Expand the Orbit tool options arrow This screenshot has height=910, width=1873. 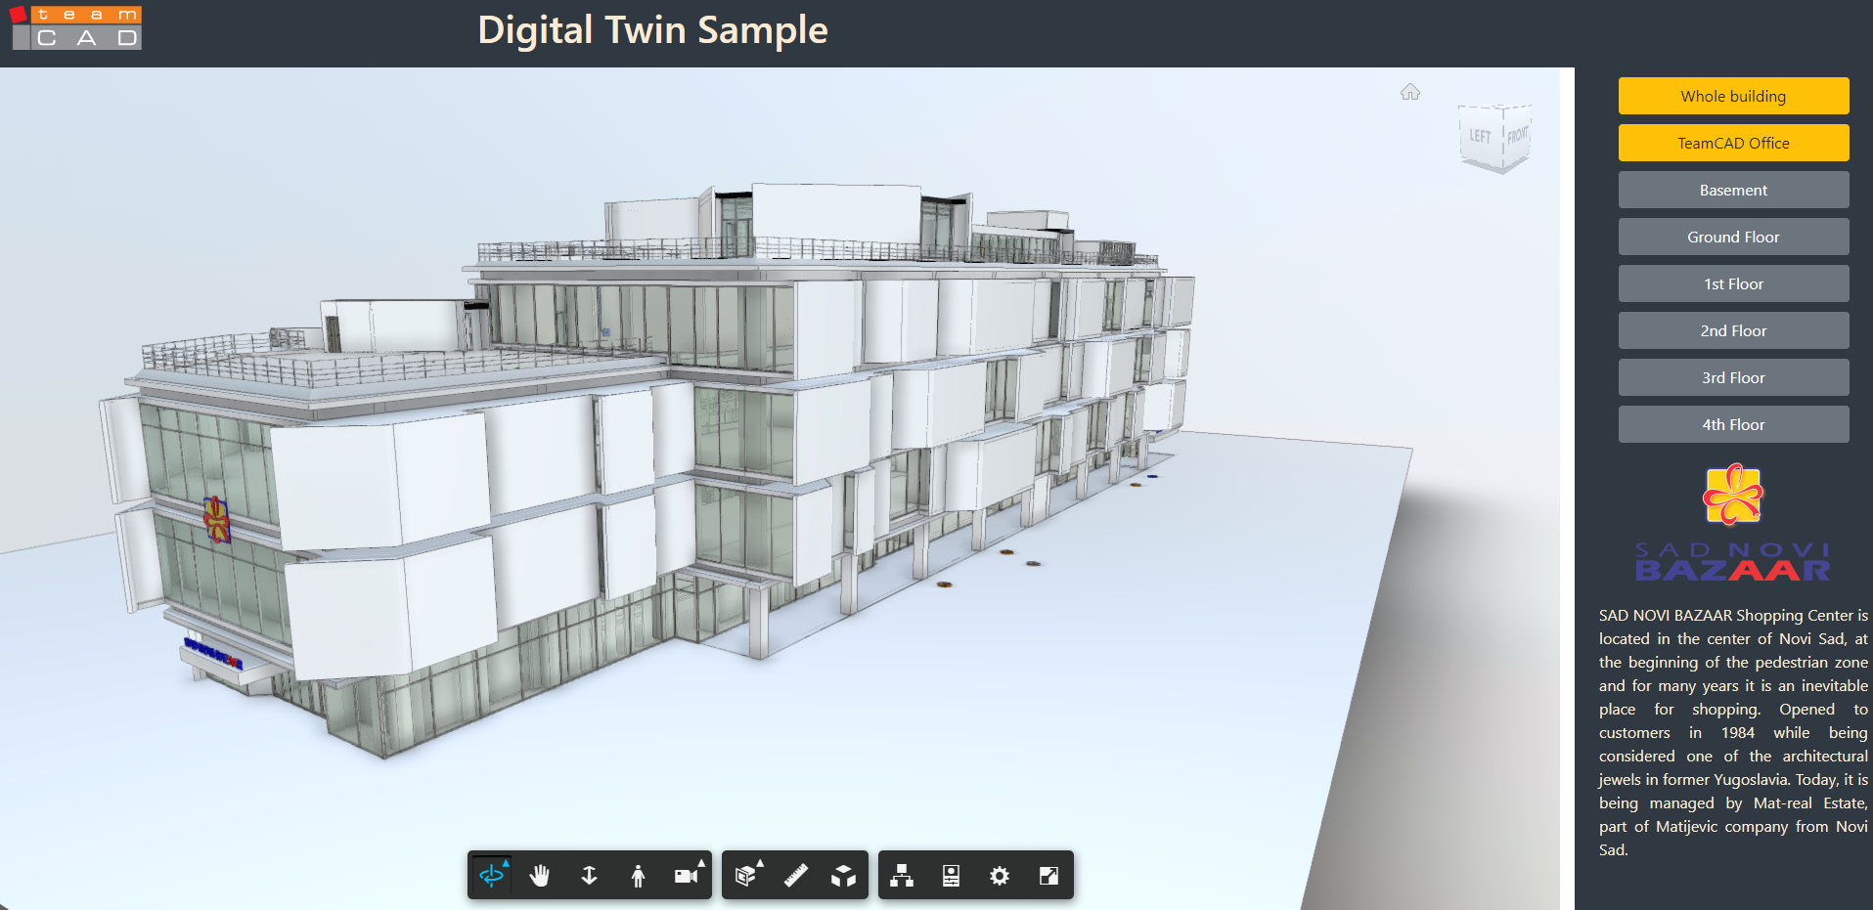[x=508, y=861]
